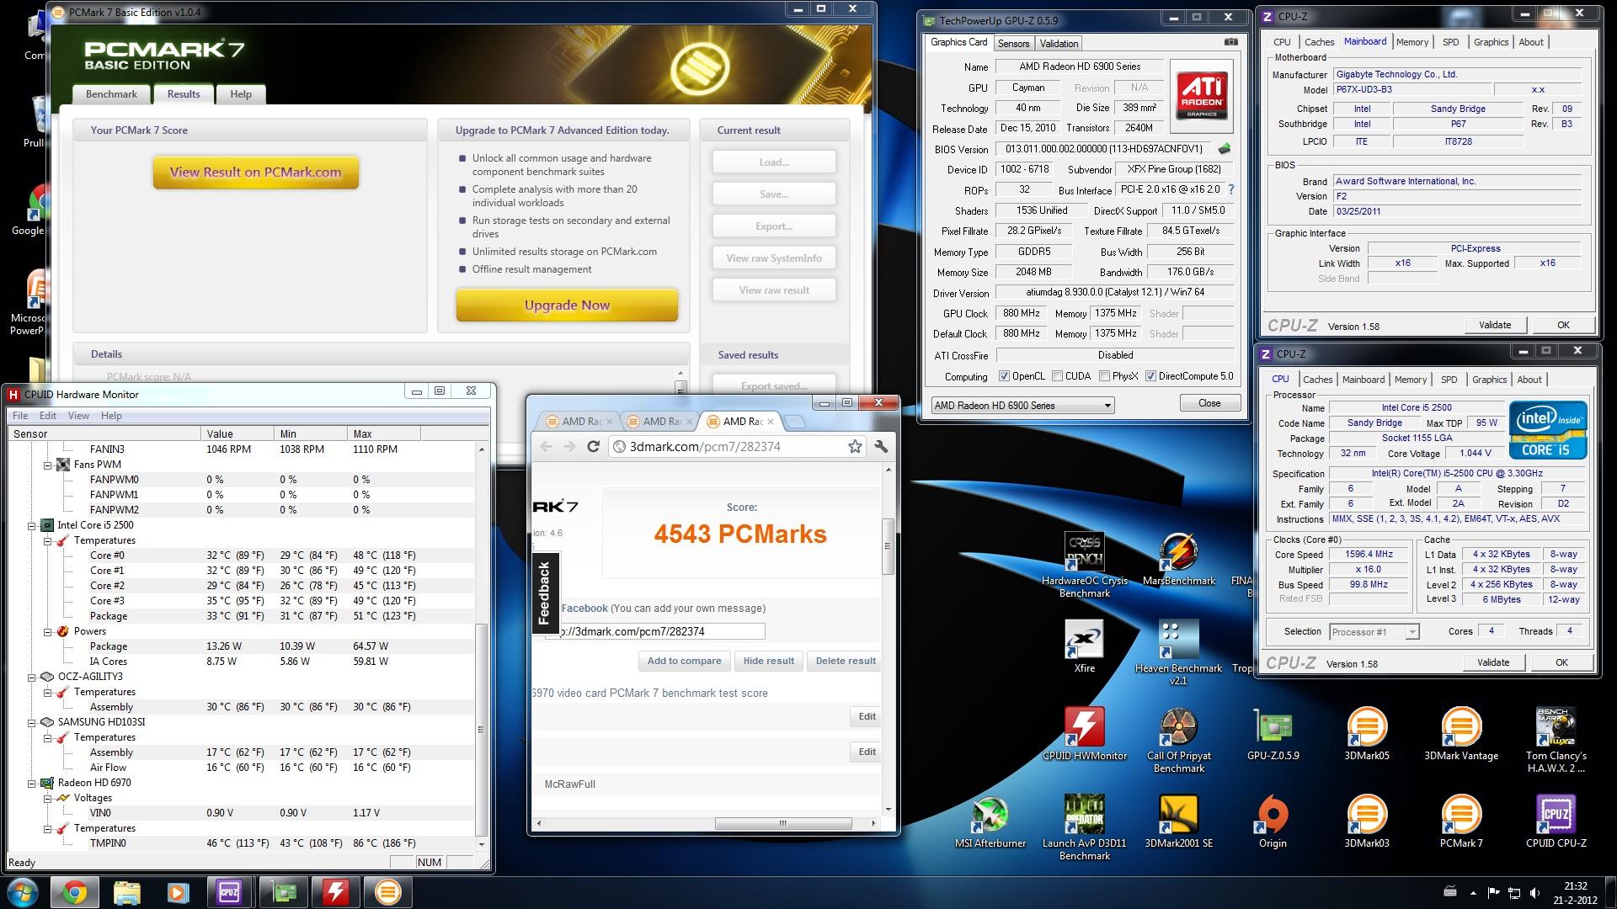
Task: Launch 3DMark2001 SE desktop shortcut
Action: [x=1178, y=821]
